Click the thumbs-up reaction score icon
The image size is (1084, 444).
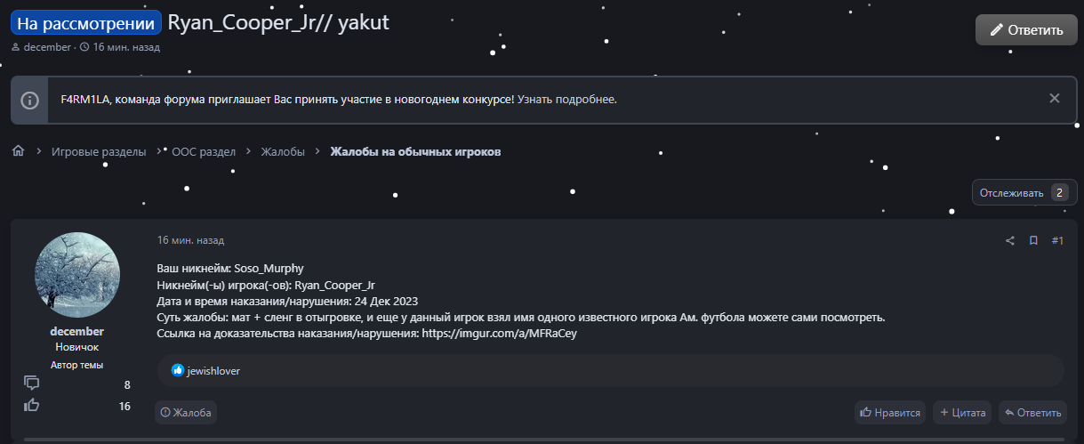(32, 406)
